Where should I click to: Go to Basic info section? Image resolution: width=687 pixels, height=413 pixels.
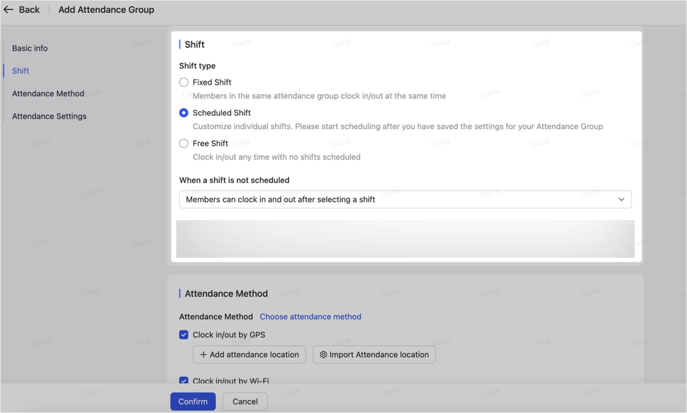(30, 48)
